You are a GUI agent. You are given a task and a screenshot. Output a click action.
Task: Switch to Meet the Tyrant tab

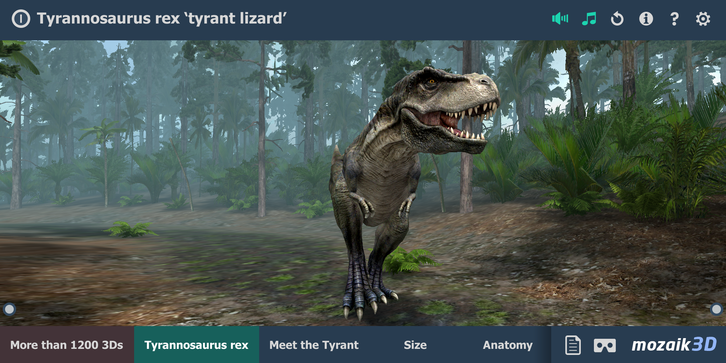pyautogui.click(x=314, y=345)
